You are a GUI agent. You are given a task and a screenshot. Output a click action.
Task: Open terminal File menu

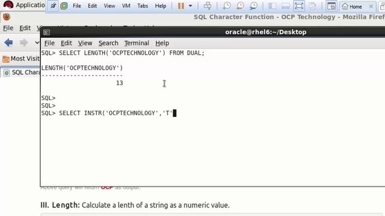click(x=49, y=43)
